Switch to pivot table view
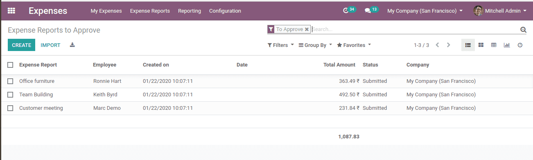 coord(494,45)
